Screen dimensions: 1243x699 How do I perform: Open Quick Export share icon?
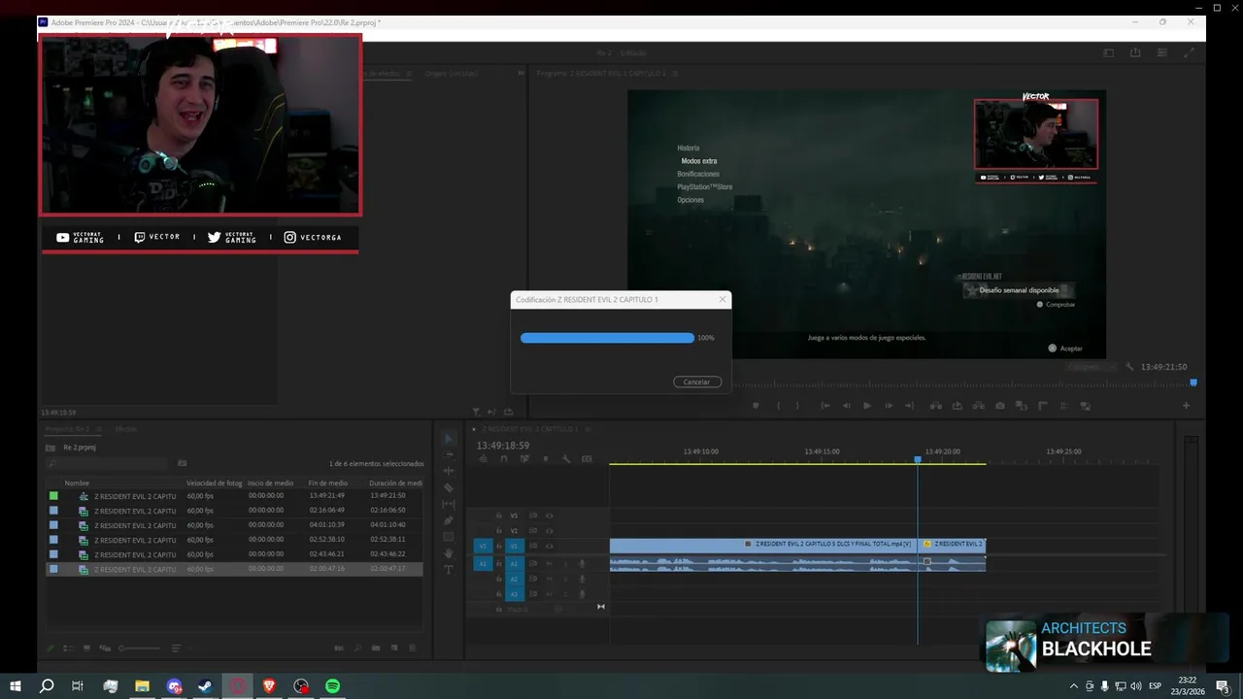click(1135, 53)
